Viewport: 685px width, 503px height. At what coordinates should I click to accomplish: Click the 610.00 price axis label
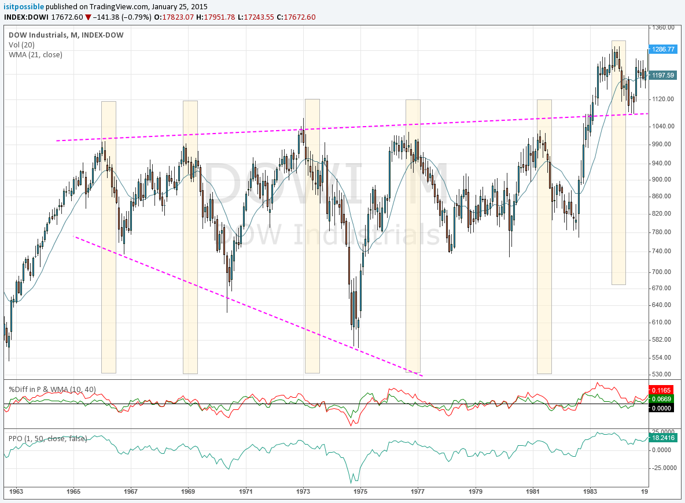click(x=661, y=322)
